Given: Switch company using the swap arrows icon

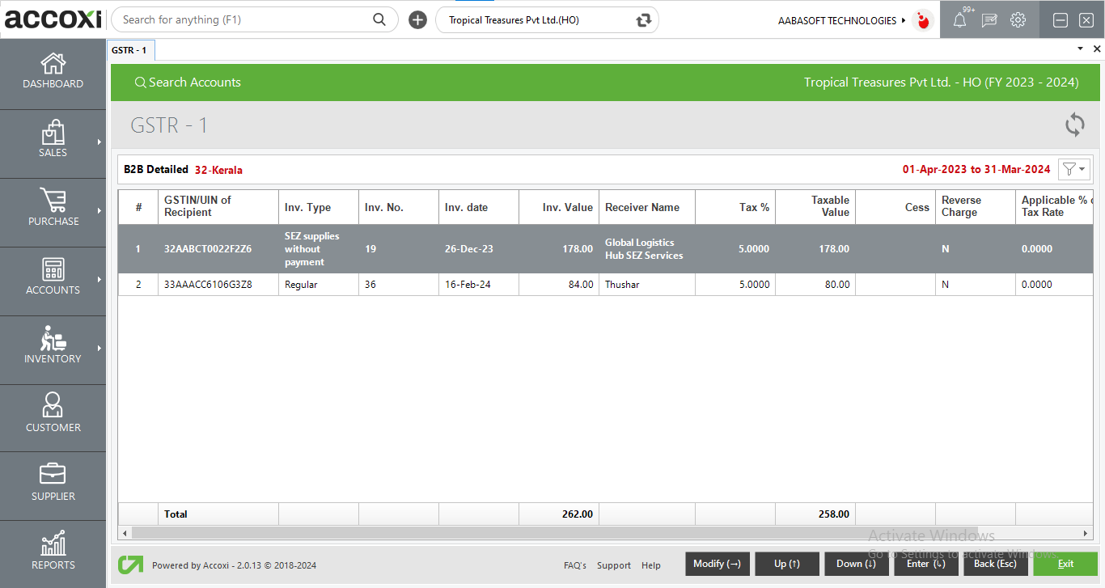Looking at the screenshot, I should 644,20.
